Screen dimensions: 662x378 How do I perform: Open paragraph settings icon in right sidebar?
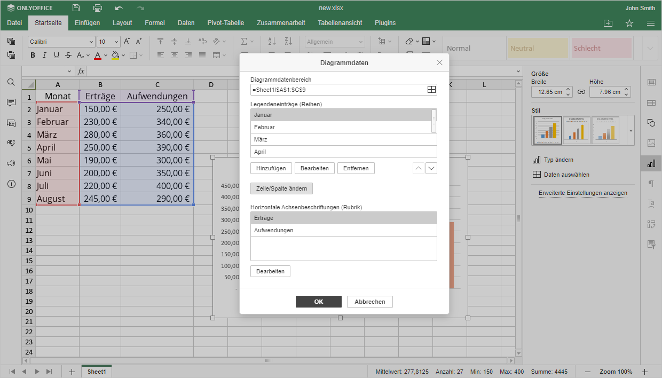pyautogui.click(x=651, y=184)
